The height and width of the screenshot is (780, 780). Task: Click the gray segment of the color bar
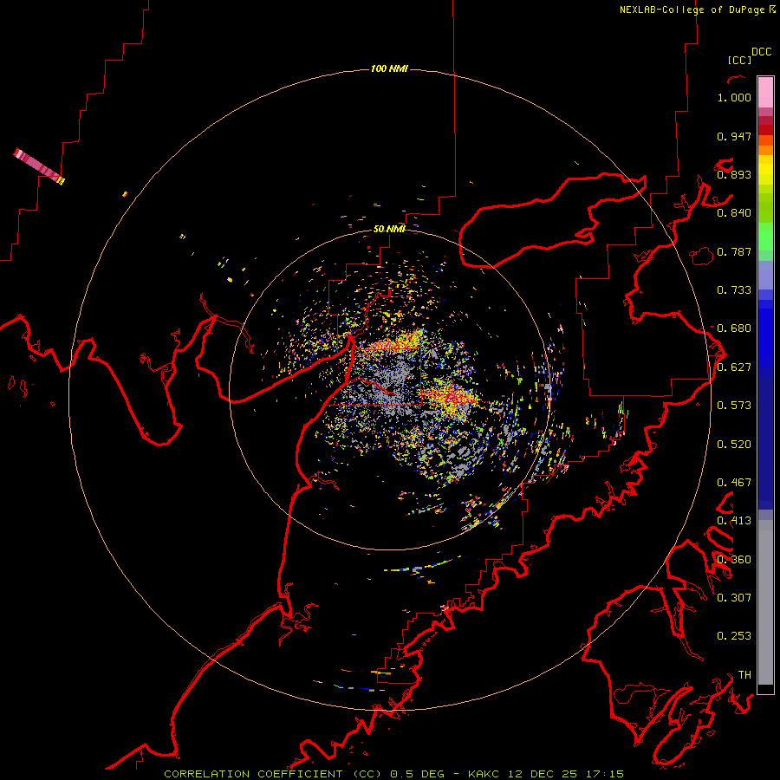click(765, 602)
